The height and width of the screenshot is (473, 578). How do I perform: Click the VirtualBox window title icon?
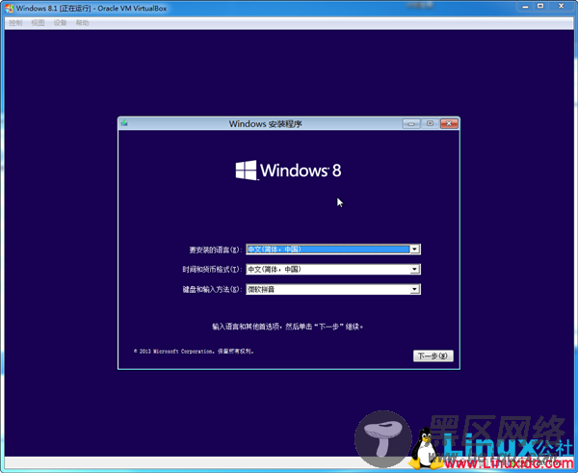(x=10, y=8)
